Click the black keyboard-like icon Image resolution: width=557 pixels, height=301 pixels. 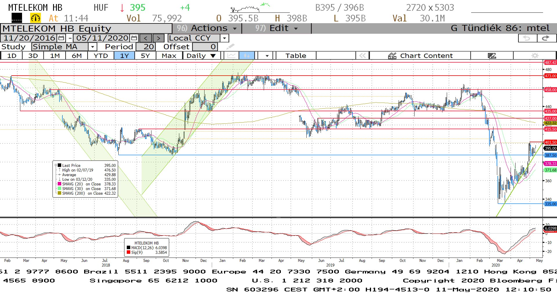[17, 18]
